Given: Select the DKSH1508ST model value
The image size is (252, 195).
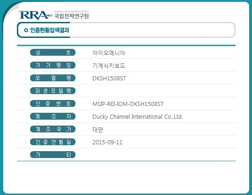Looking at the screenshot, I should coord(109,79).
